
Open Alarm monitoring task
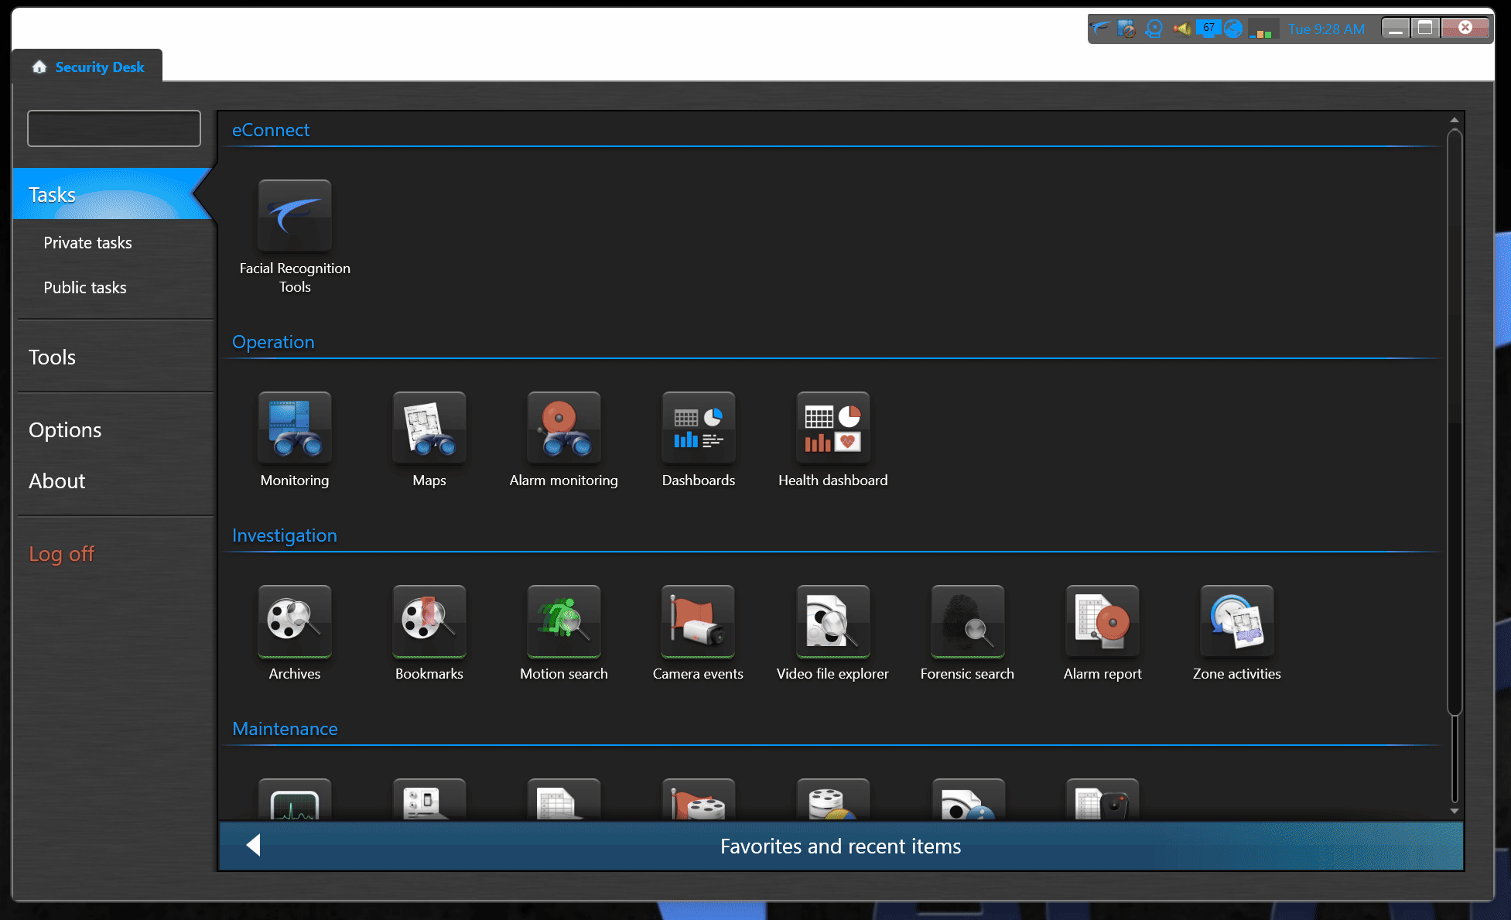coord(564,428)
